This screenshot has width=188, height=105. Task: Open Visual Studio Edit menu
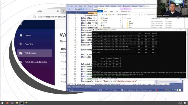(x=76, y=6)
